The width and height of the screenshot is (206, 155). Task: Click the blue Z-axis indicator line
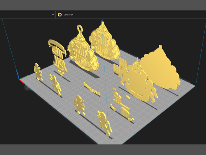[18, 75]
